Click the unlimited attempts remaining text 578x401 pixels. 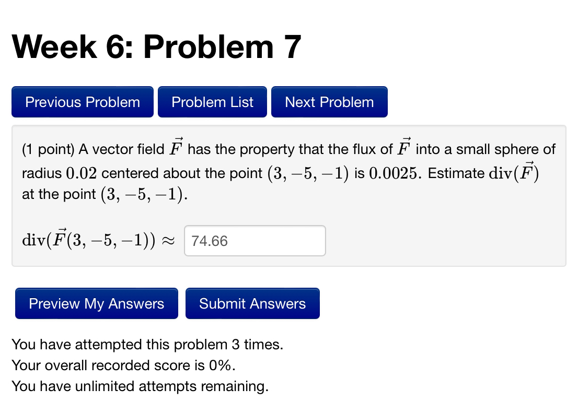tap(140, 386)
